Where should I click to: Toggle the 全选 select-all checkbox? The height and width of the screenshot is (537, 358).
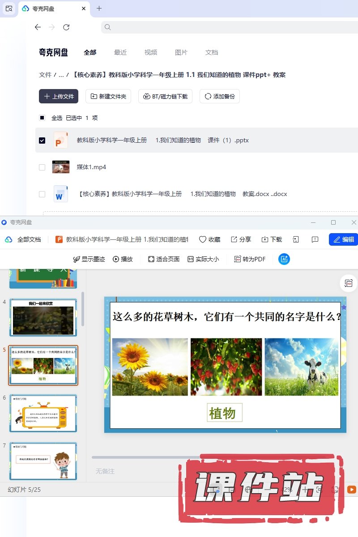pyautogui.click(x=42, y=118)
